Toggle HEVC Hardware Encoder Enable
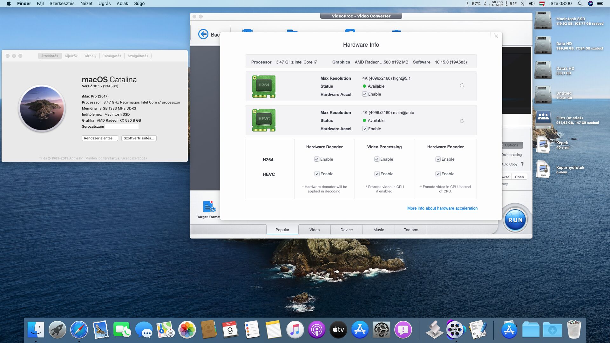Viewport: 610px width, 343px height. point(438,174)
